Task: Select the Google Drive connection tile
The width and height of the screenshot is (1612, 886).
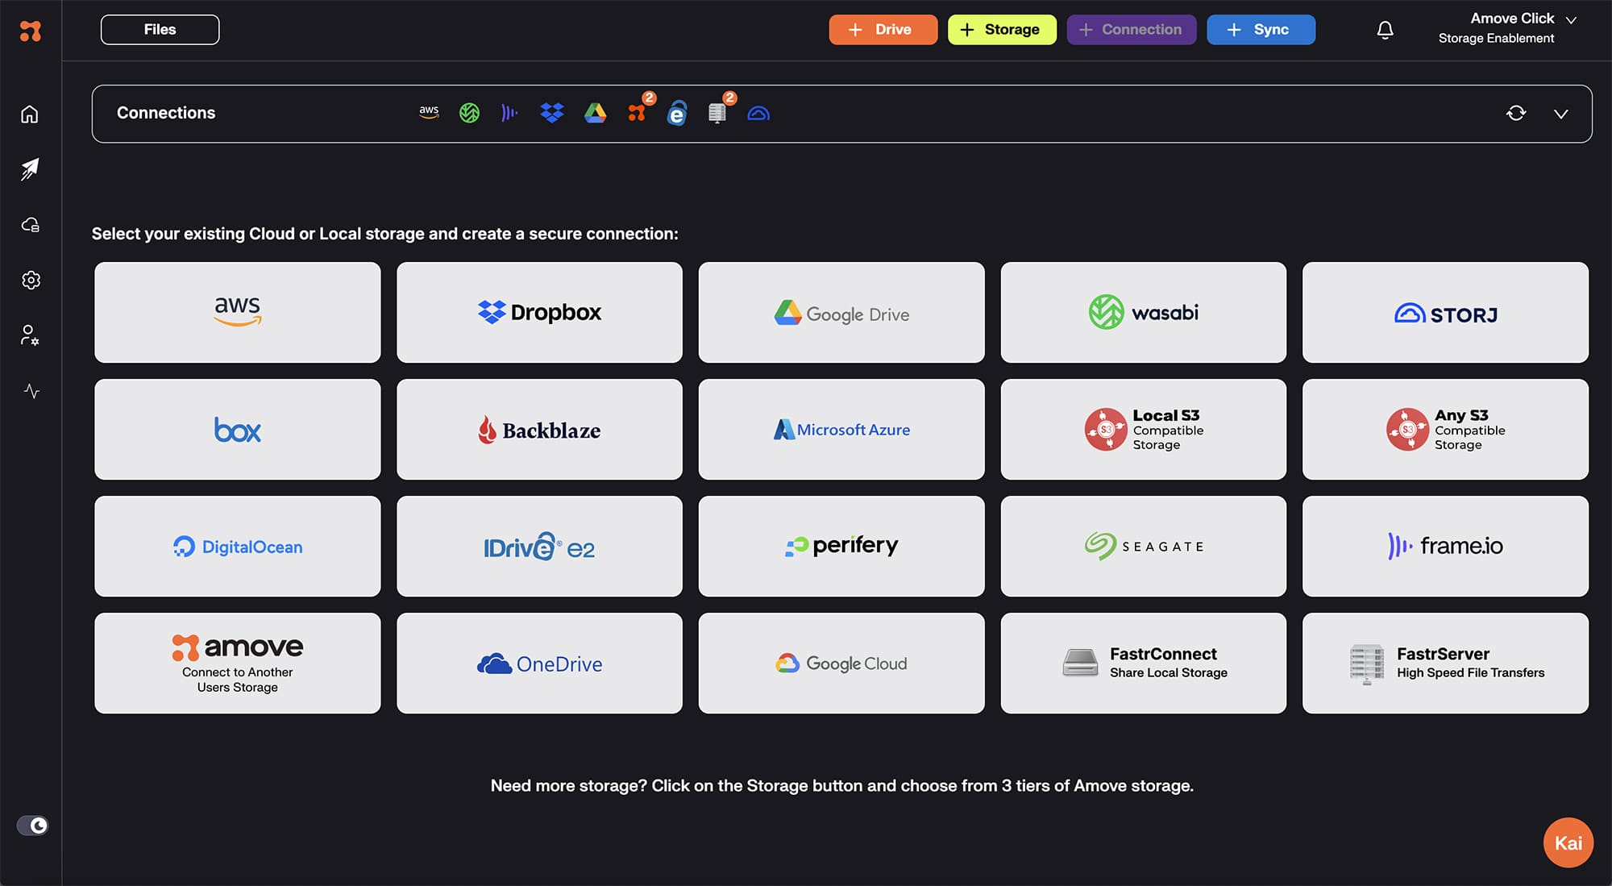Action: (841, 313)
